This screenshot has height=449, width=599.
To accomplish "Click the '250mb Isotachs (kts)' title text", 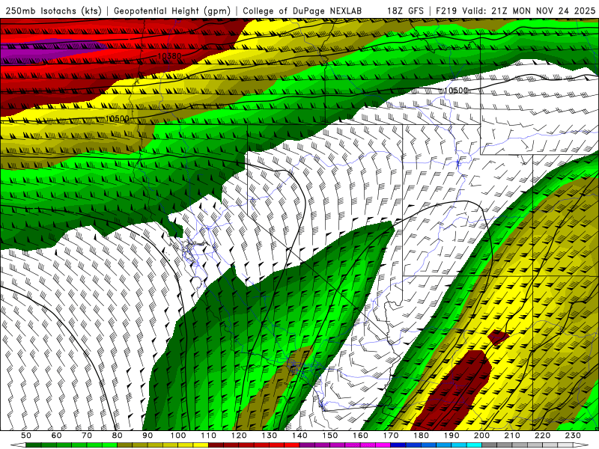I will (54, 10).
